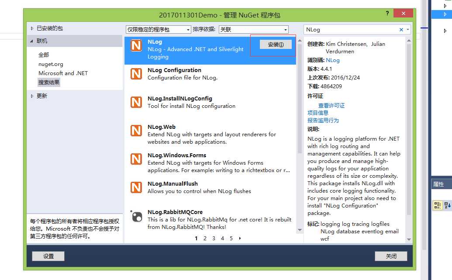
Task: Install the NLog package
Action: point(276,45)
